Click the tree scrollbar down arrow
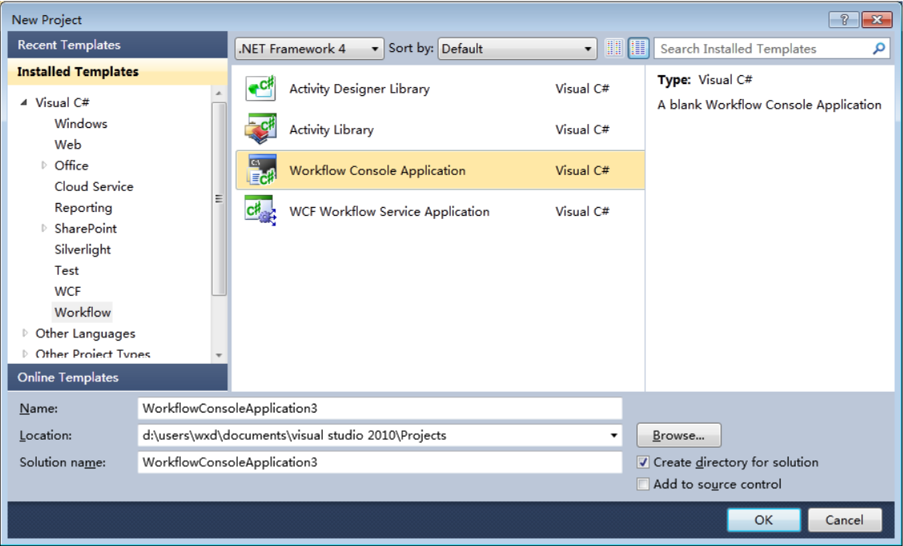 tap(219, 355)
